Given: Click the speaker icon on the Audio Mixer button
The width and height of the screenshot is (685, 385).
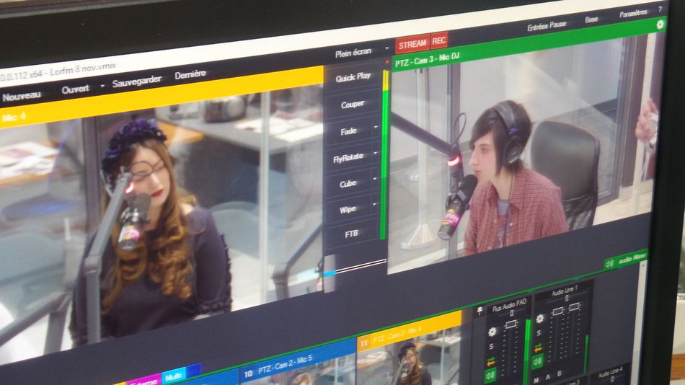Looking at the screenshot, I should point(609,263).
